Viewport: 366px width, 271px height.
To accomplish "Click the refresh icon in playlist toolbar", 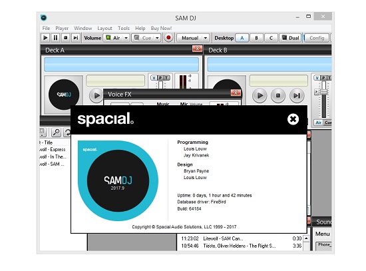I will pyautogui.click(x=67, y=132).
